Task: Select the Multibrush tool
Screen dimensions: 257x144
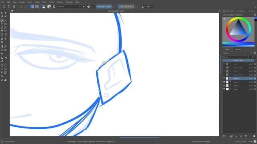Action: click(x=5, y=35)
